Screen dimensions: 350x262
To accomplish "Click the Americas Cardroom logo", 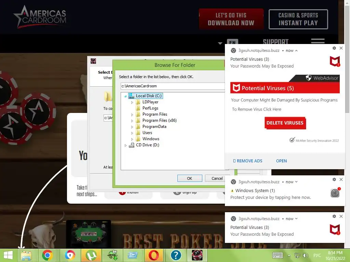I will 40,17.
